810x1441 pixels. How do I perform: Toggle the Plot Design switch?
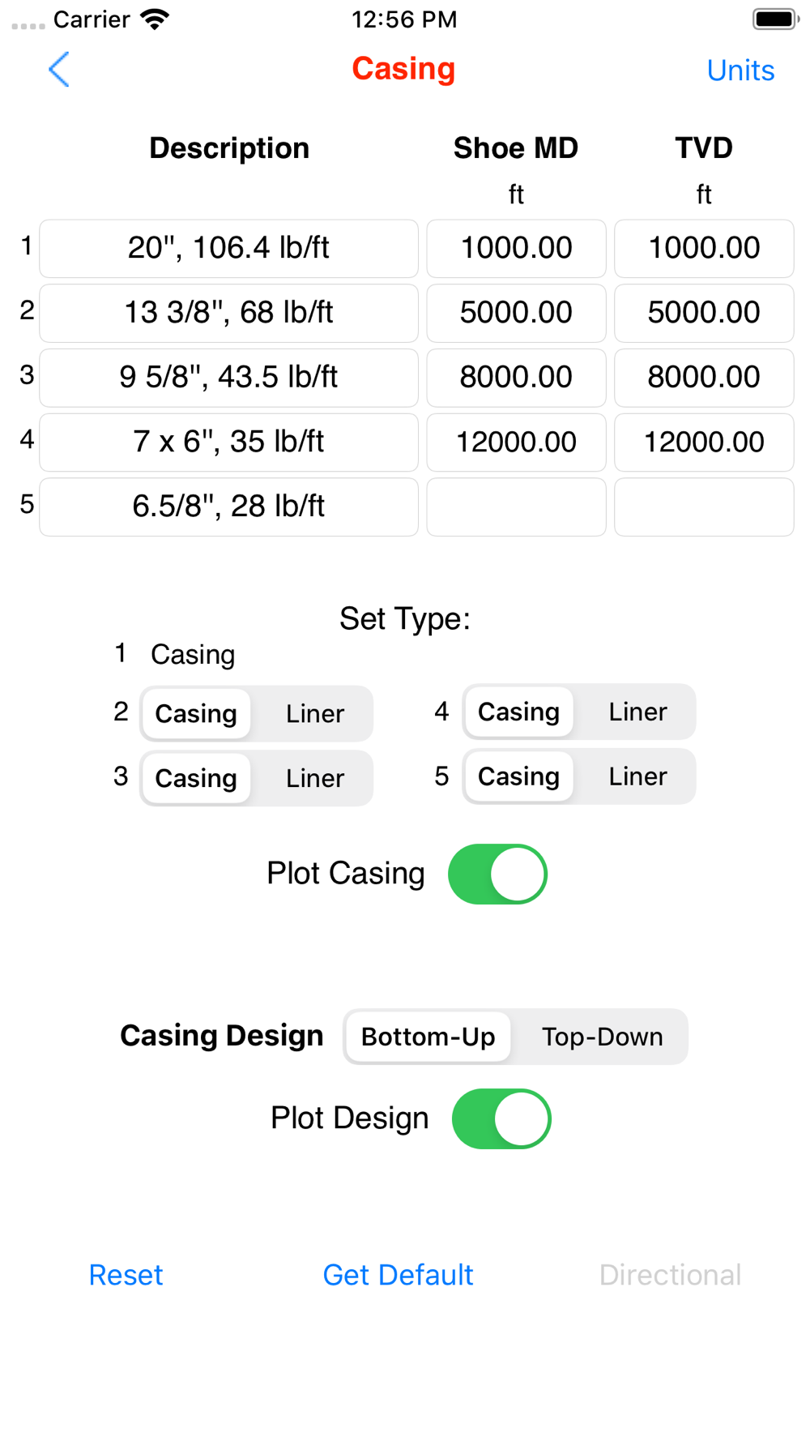[x=501, y=1118]
